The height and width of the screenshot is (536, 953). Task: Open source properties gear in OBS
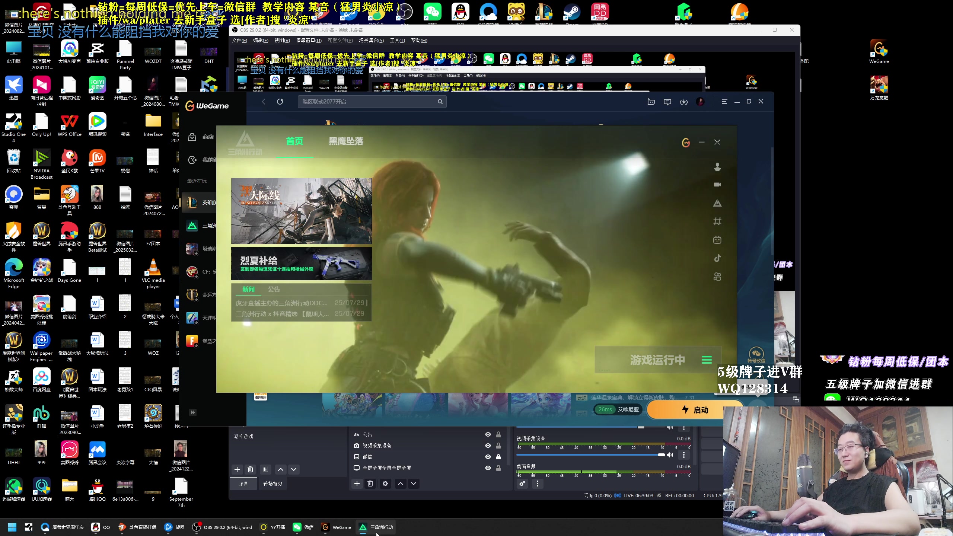tap(385, 484)
